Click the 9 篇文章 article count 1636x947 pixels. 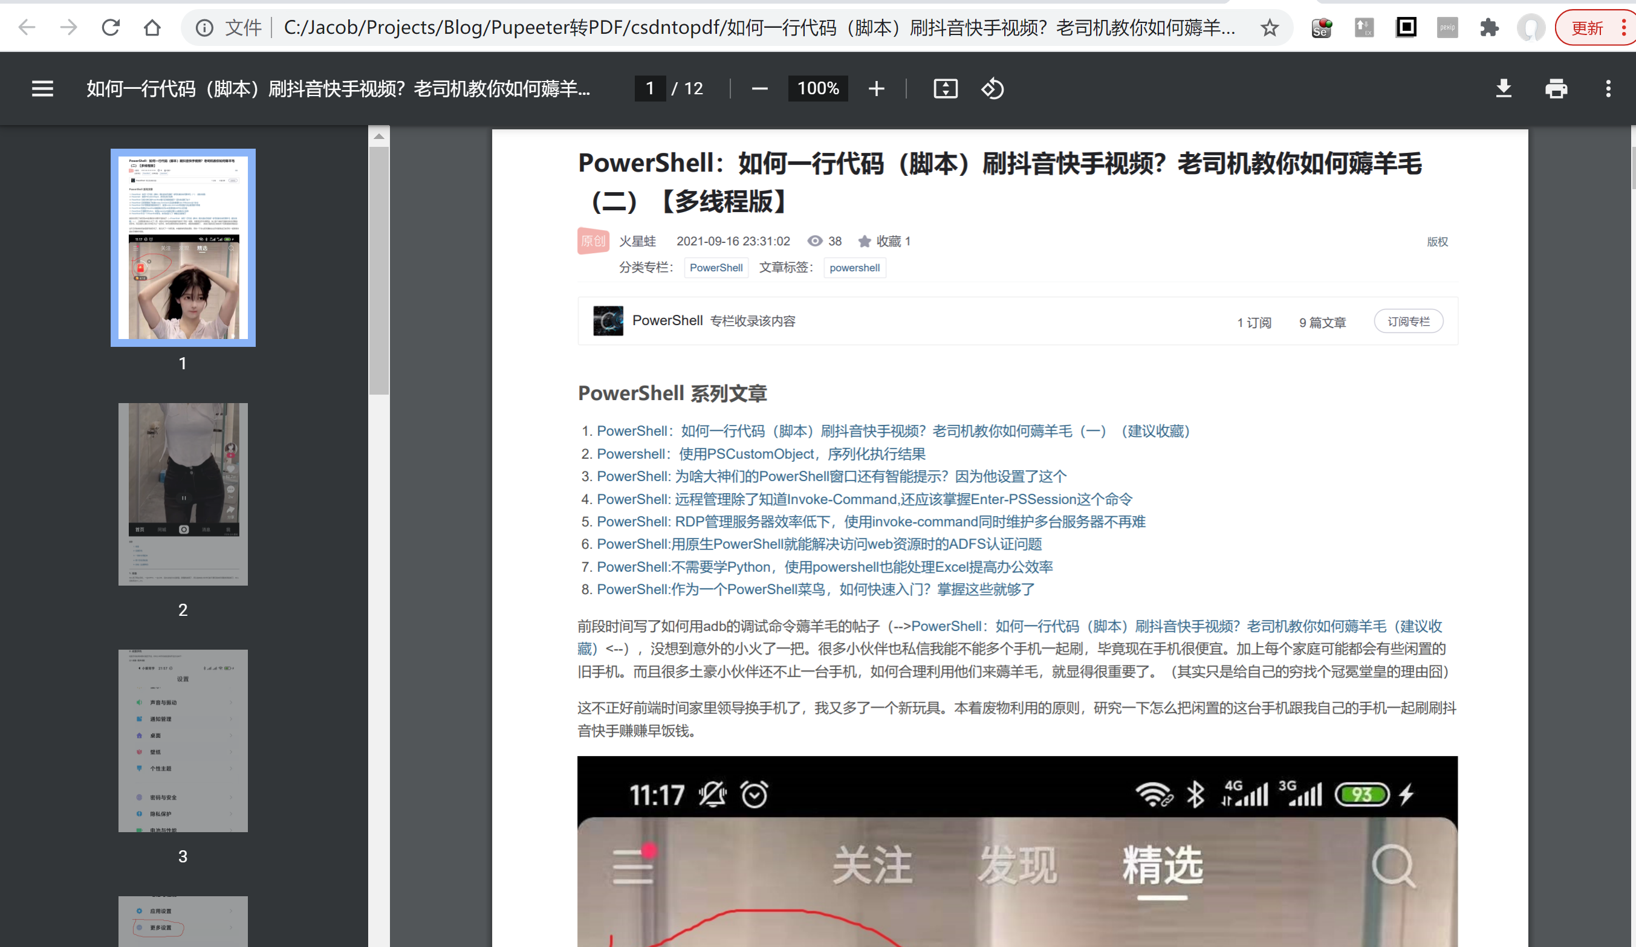(x=1322, y=323)
